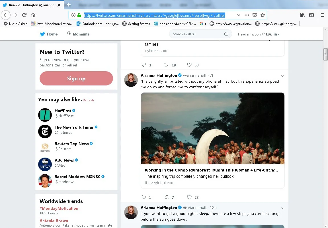Toggle the sidebar view icon
This screenshot has width=328, height=228.
[x=311, y=15]
